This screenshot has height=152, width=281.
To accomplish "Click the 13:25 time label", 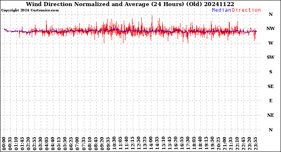I will (145, 144).
